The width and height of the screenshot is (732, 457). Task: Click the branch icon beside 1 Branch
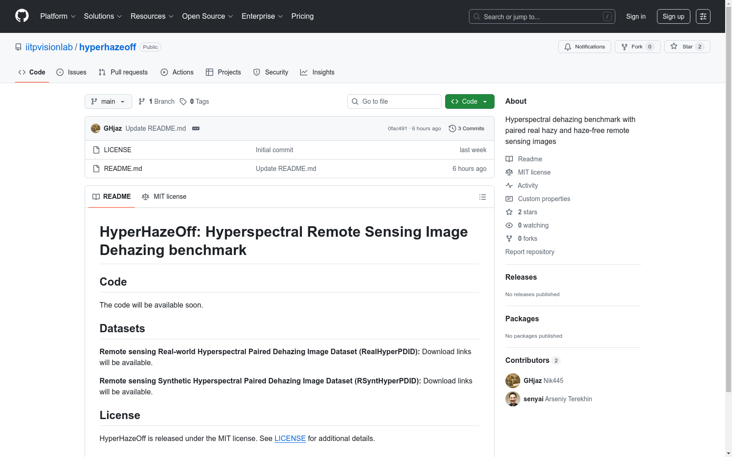click(142, 101)
